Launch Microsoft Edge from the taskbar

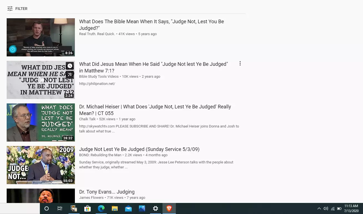point(101,208)
